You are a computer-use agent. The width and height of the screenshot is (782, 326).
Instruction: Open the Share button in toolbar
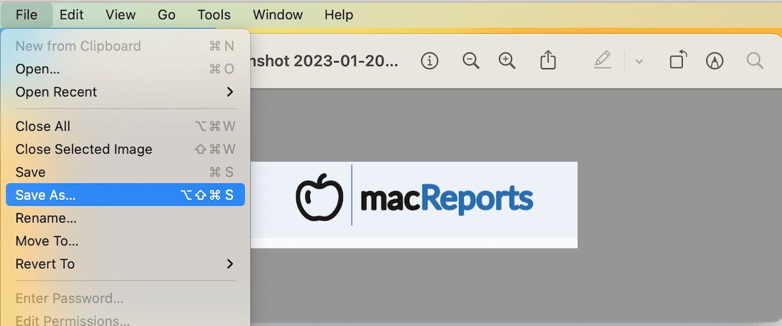tap(547, 61)
